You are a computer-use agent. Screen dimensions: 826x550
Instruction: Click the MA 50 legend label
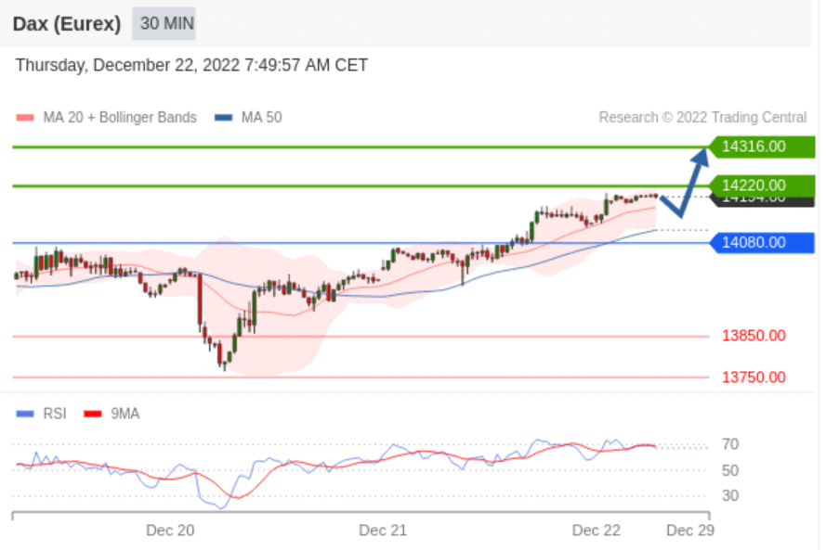262,117
